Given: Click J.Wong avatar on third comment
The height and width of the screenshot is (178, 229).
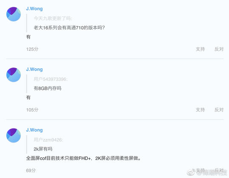Looking at the screenshot, I should click(x=14, y=135).
